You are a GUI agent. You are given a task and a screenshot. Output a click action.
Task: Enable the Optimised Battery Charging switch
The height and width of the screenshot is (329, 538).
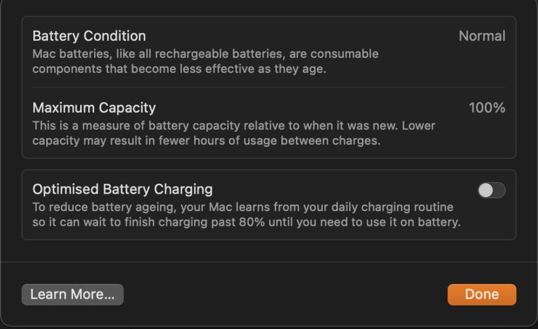pos(491,191)
